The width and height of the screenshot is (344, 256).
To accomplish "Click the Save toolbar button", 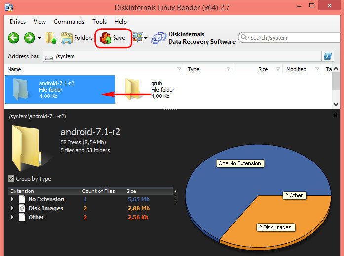I will pos(113,38).
